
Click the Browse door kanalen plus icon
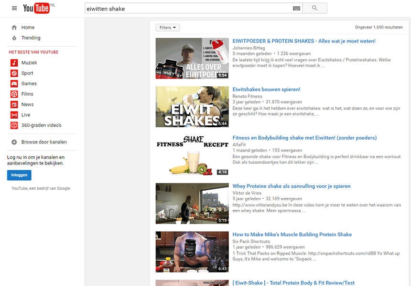coord(14,142)
